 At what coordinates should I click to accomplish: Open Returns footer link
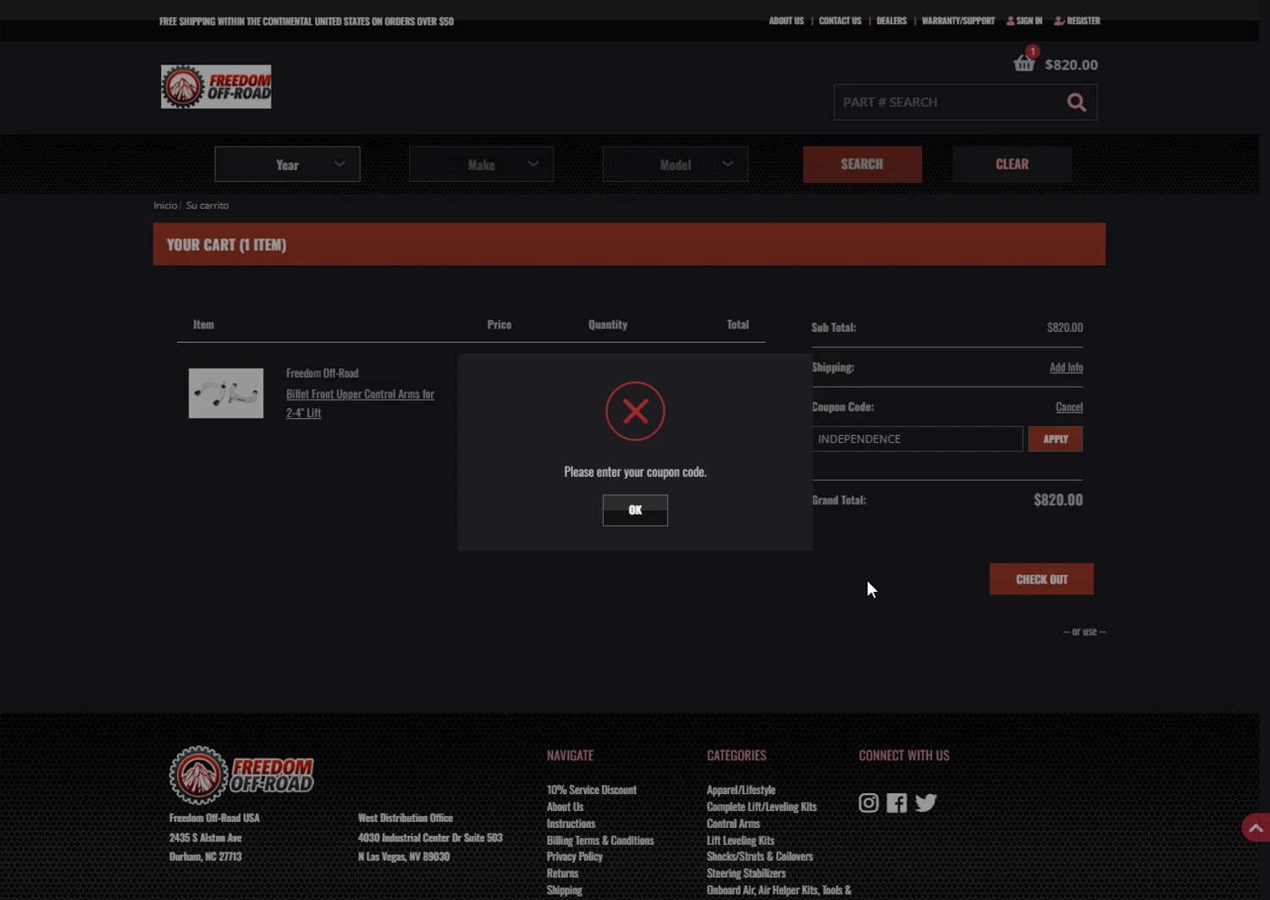tap(562, 873)
